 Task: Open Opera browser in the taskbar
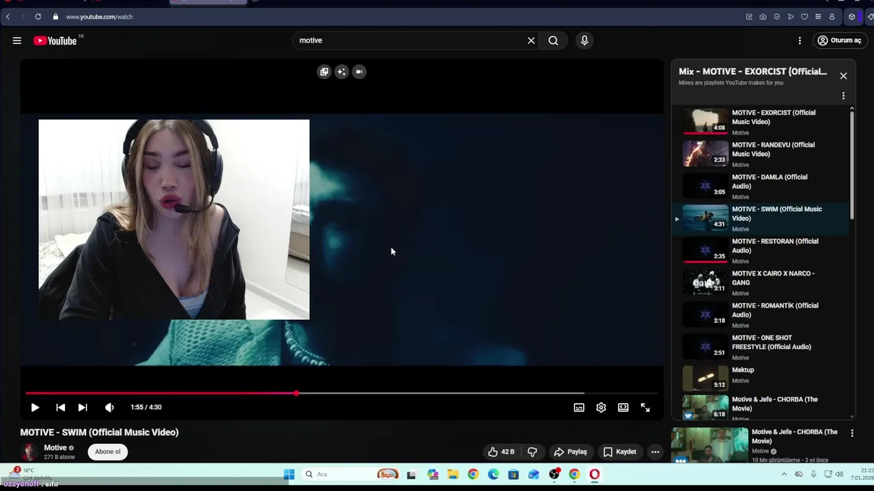click(595, 475)
